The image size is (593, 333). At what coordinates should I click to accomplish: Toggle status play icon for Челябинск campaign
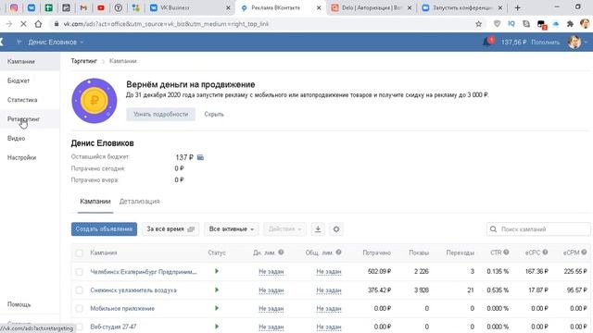point(217,271)
